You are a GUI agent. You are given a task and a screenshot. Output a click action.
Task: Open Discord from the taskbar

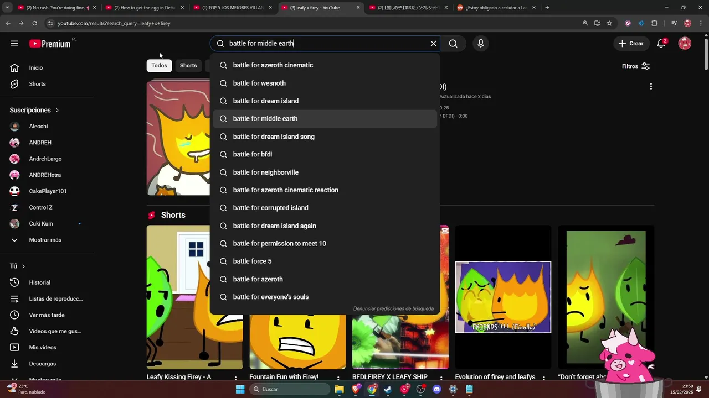tap(436, 389)
